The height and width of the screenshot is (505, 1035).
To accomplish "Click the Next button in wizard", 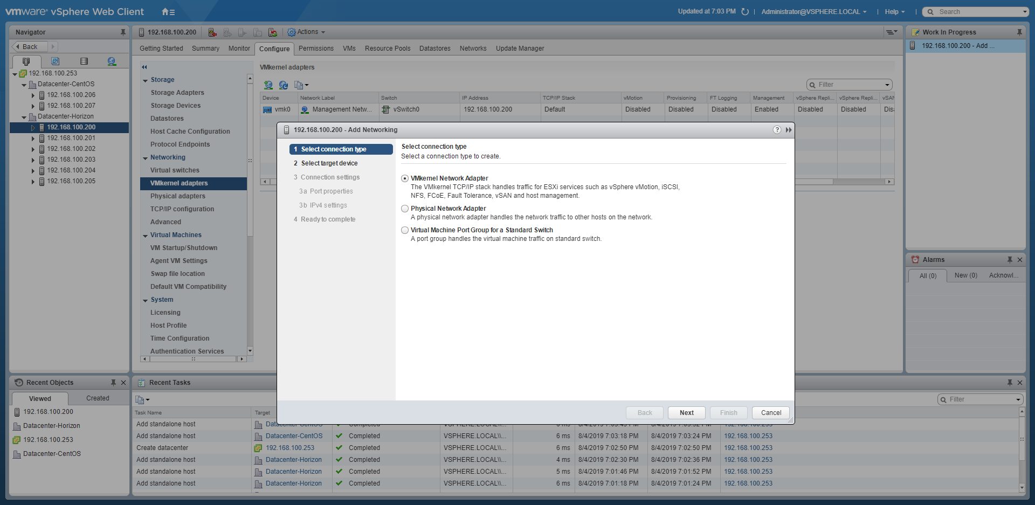I will (x=686, y=413).
